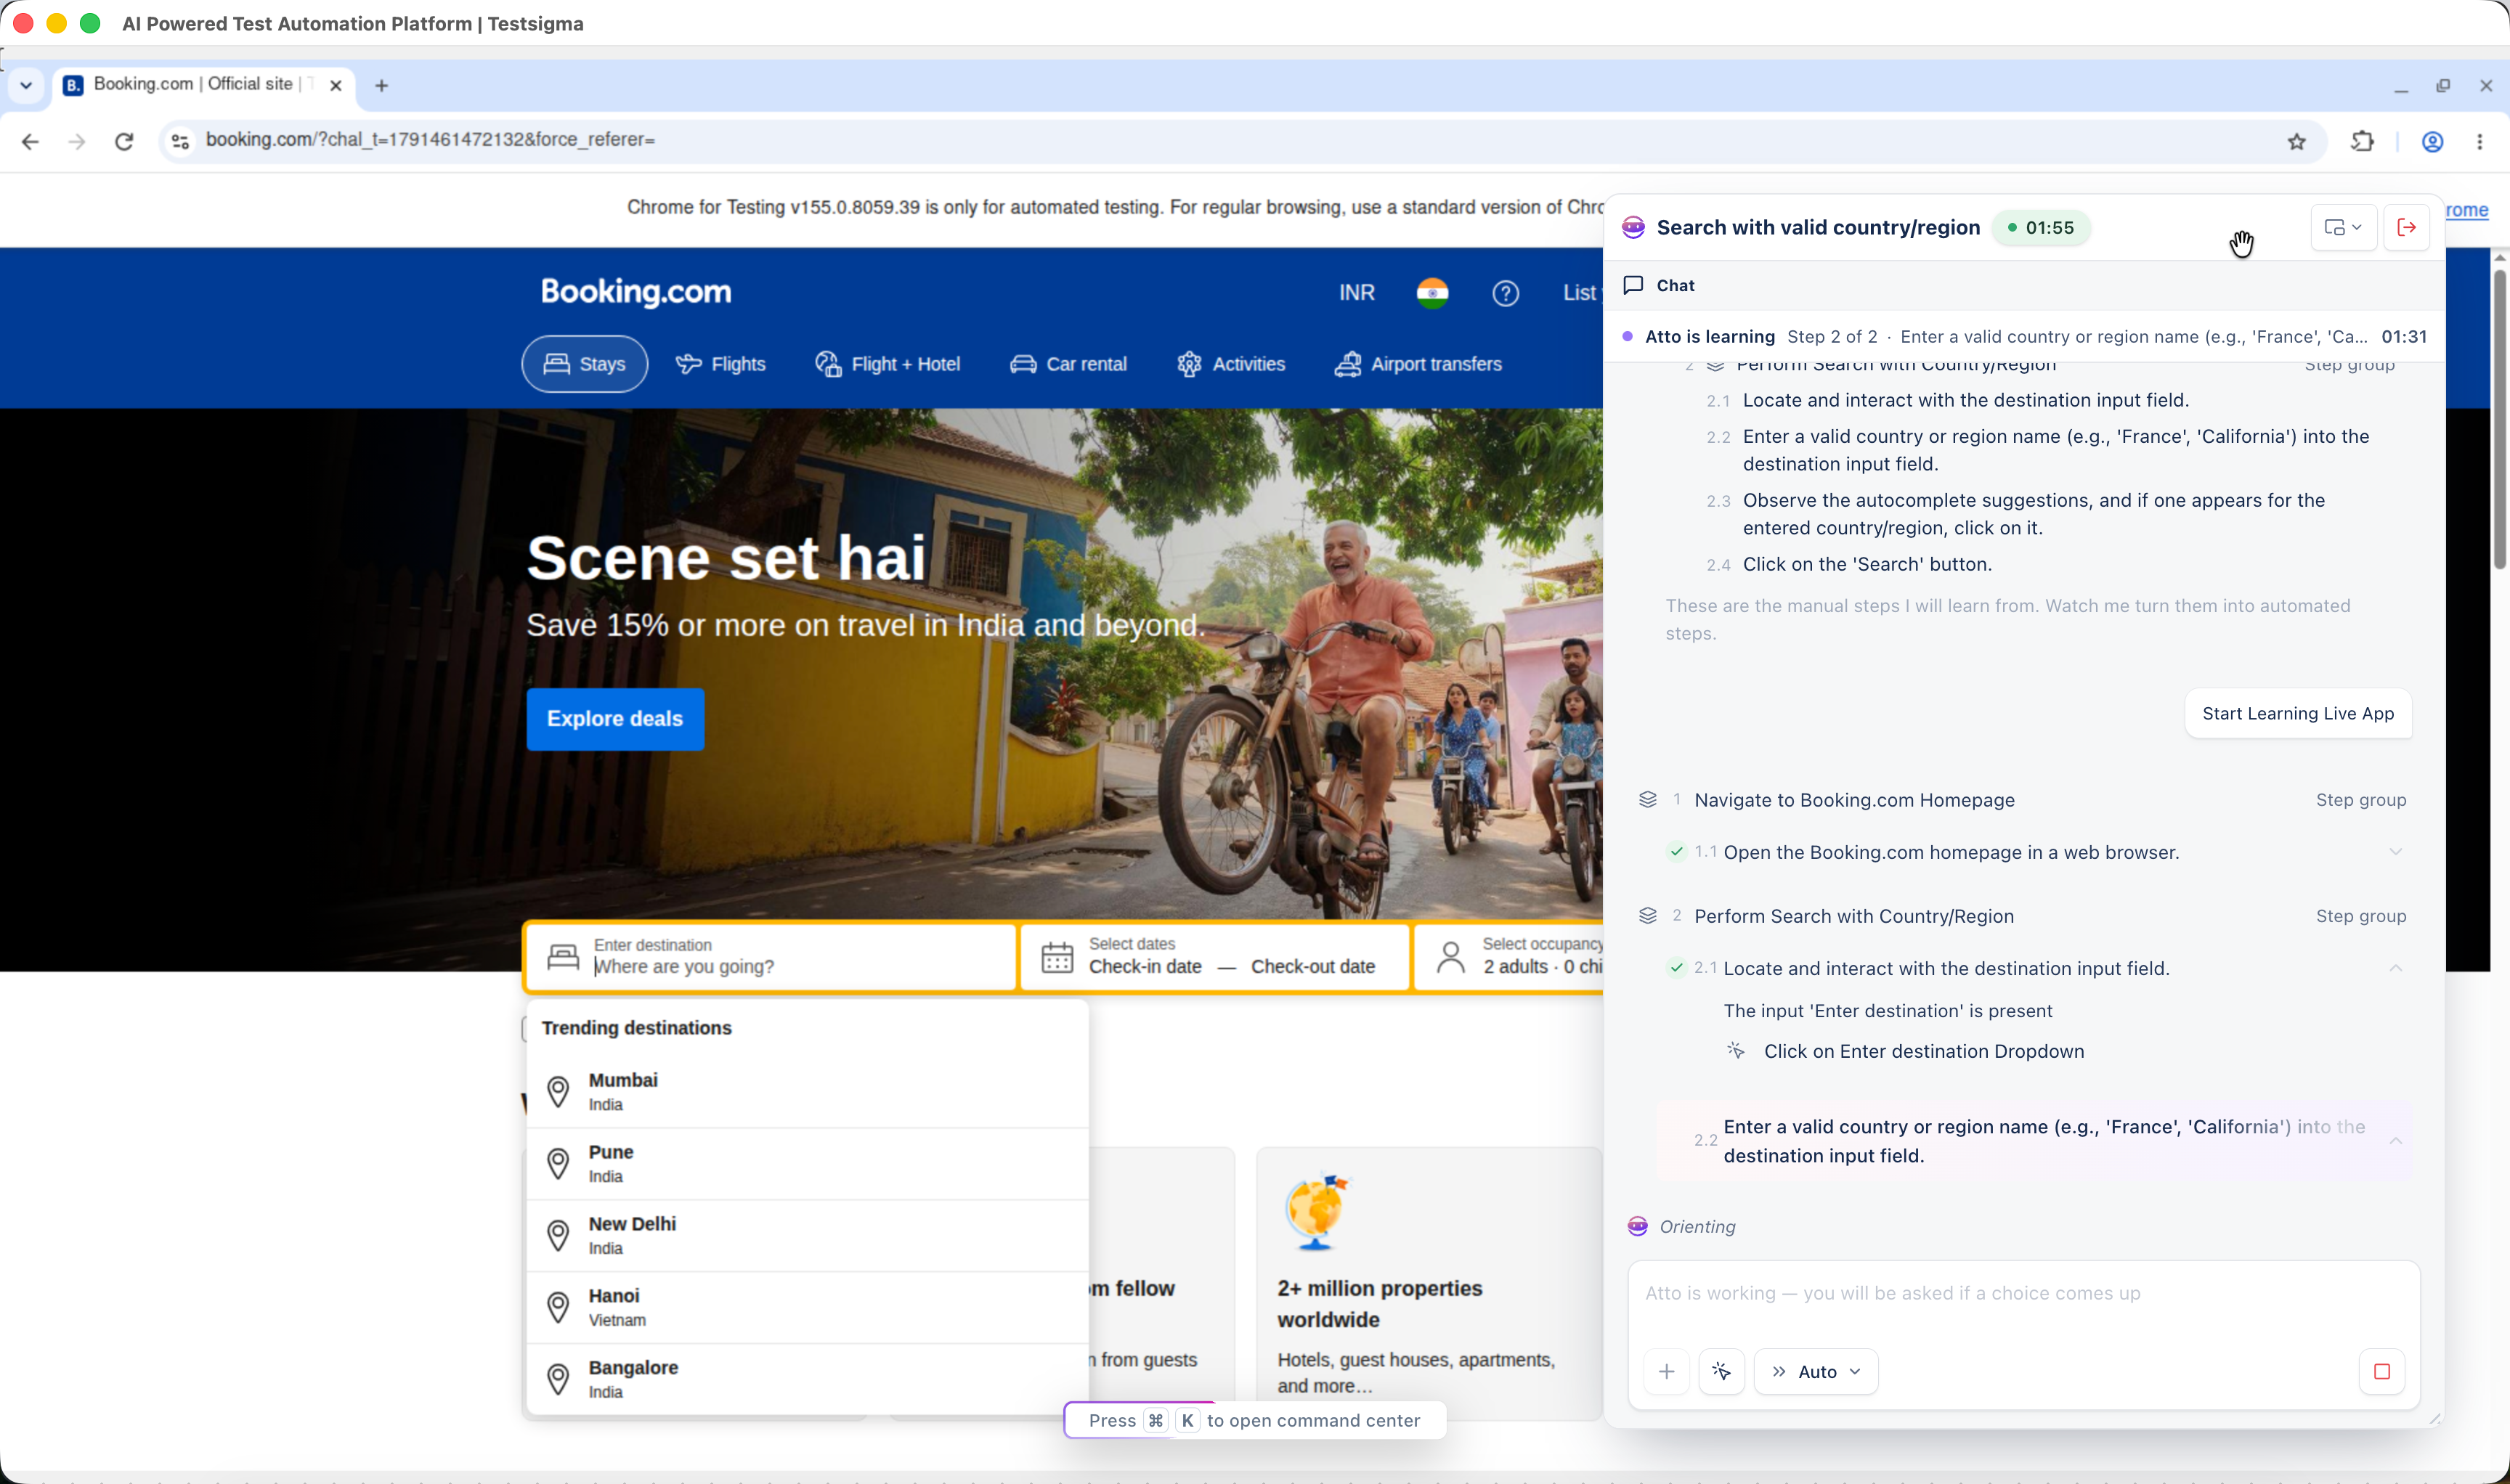This screenshot has height=1484, width=2510.
Task: Switch to the Flights tab
Action: [720, 364]
